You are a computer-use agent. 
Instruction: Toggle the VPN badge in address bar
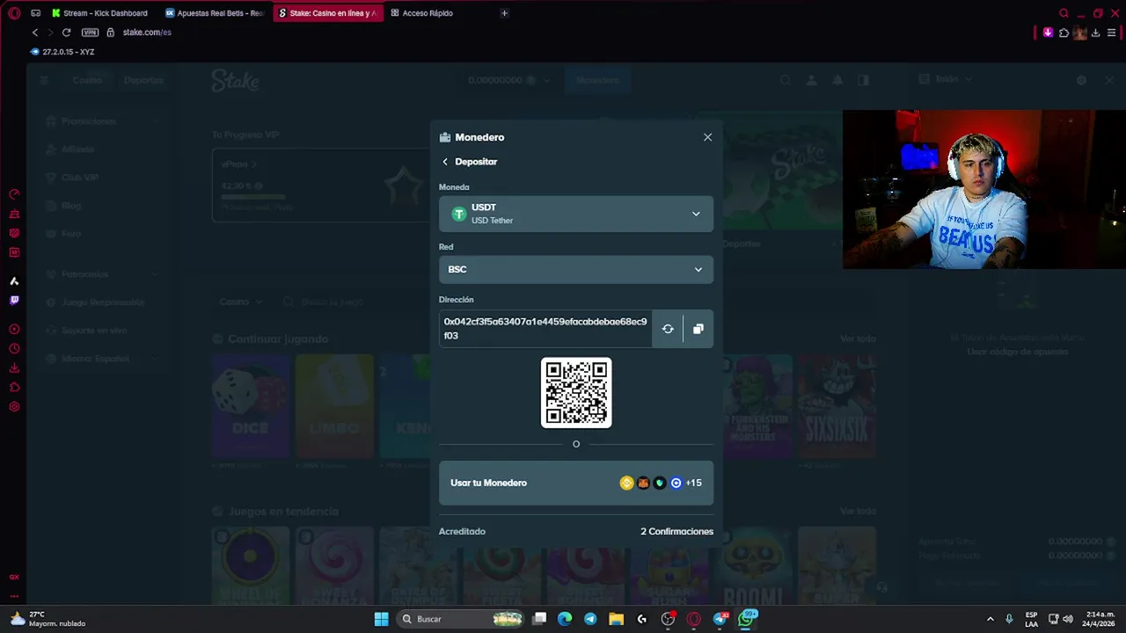90,33
